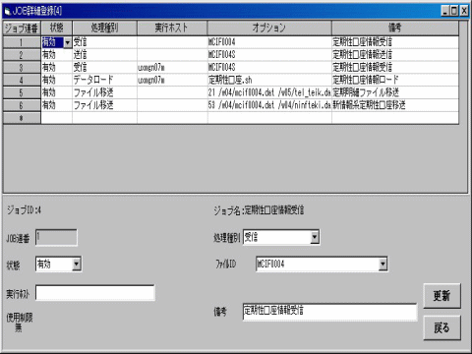
Task: Click the オプション column header
Action: (269, 29)
